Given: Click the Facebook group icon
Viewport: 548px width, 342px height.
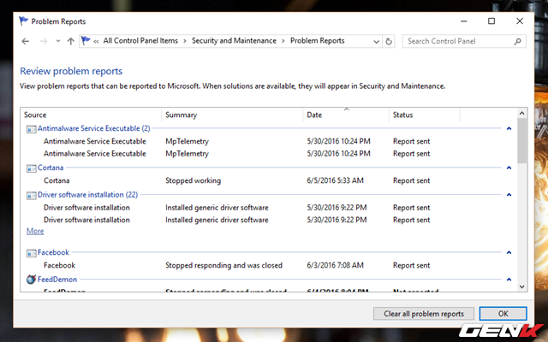Looking at the screenshot, I should [x=32, y=253].
